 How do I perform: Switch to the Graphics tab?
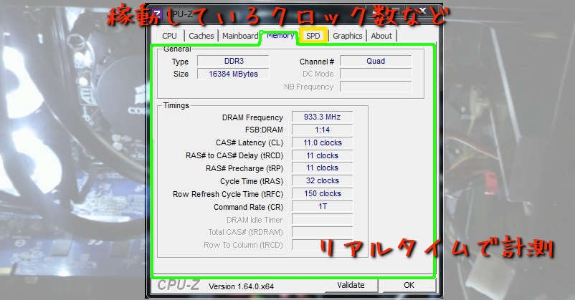(347, 36)
